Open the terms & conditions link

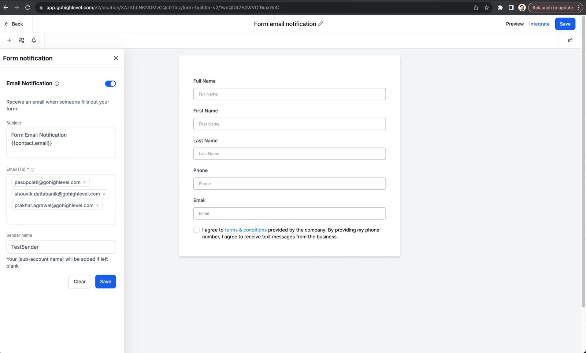[x=245, y=230]
